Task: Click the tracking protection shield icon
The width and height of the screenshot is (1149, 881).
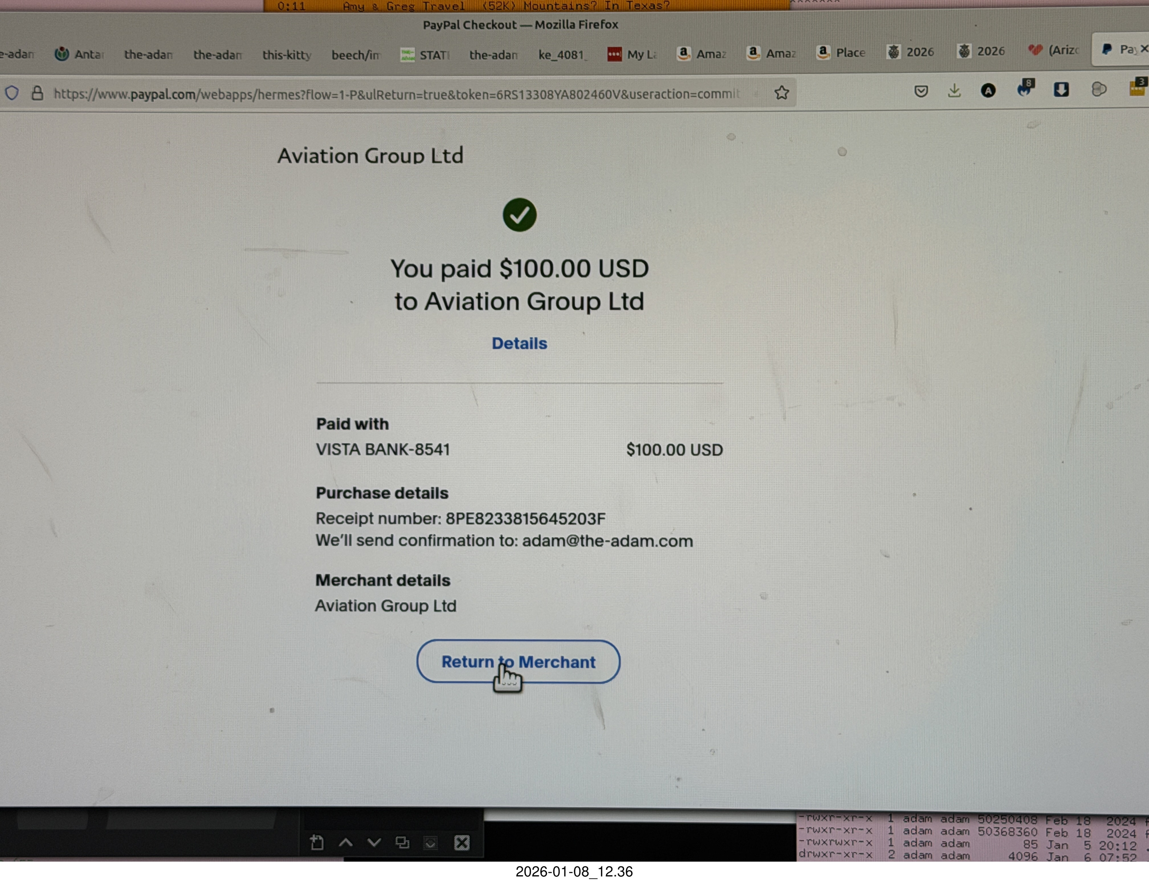Action: coord(11,93)
